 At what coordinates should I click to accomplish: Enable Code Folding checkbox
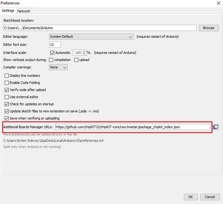6,83
